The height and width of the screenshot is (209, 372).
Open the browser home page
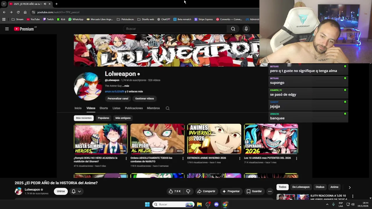click(25, 12)
